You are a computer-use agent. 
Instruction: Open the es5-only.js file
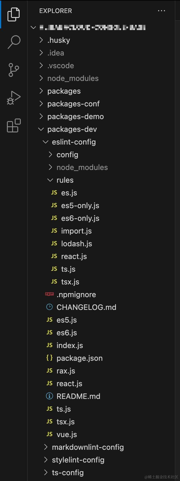(80, 206)
